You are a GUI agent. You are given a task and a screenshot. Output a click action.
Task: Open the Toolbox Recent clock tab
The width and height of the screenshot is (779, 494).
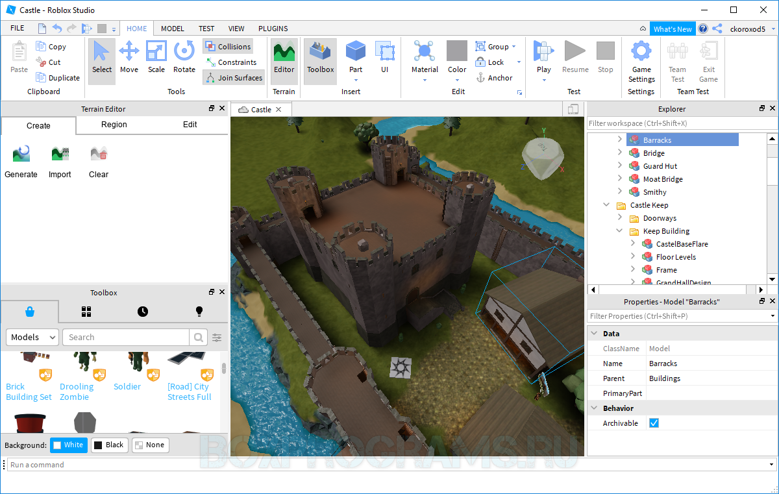[x=143, y=312]
